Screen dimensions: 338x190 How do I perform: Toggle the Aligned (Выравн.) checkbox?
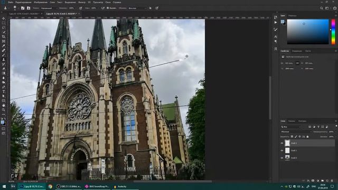pyautogui.click(x=108, y=8)
